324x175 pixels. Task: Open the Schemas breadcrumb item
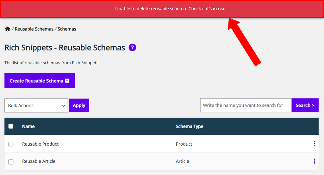(x=67, y=29)
